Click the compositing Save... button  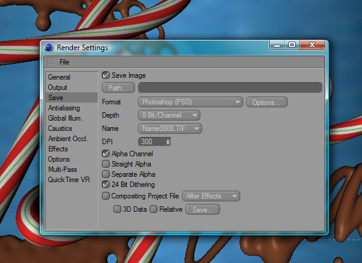point(203,209)
